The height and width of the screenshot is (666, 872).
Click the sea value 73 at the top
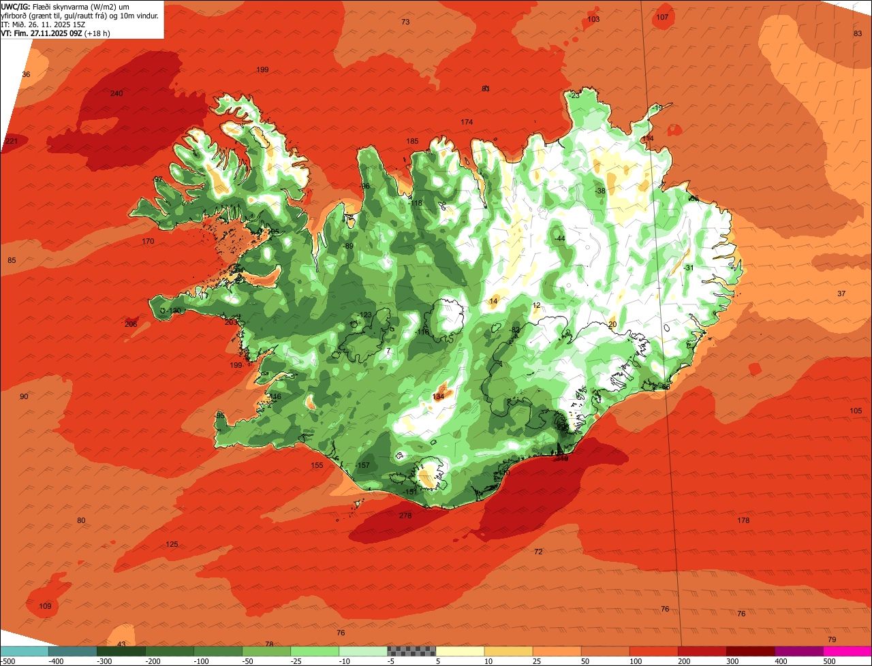click(405, 22)
